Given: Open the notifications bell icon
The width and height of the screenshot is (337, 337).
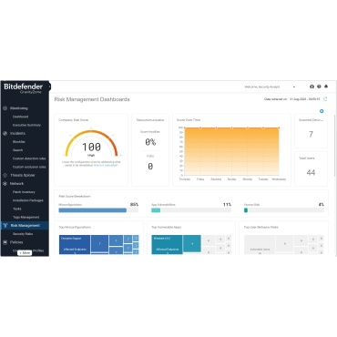Looking at the screenshot, I should pyautogui.click(x=326, y=87).
